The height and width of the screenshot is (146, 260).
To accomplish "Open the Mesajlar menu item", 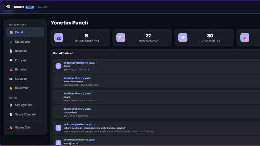I will (25, 79).
